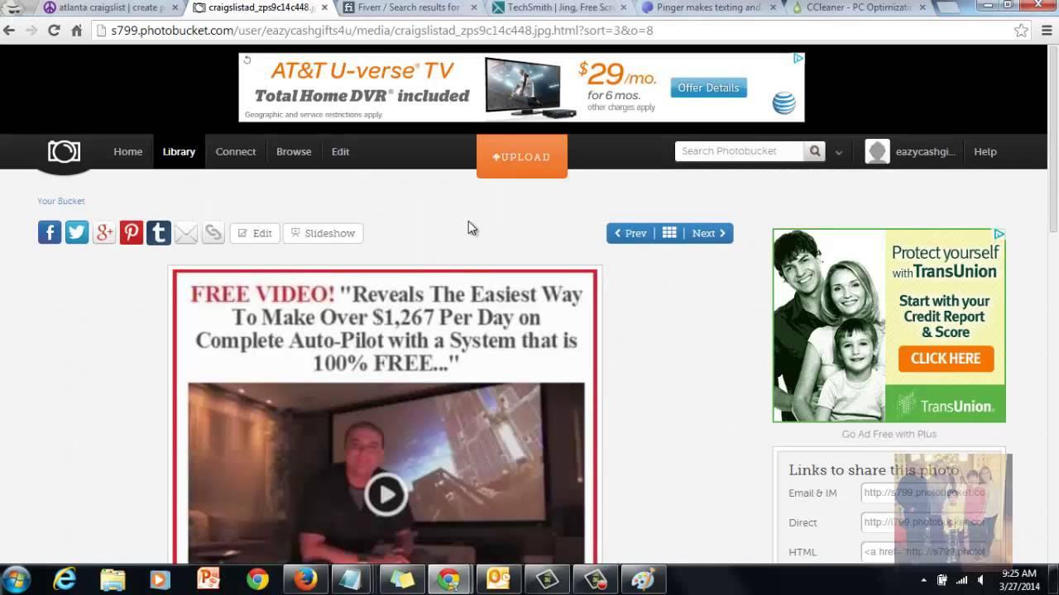The image size is (1059, 595).
Task: Open the Help link
Action: [985, 151]
